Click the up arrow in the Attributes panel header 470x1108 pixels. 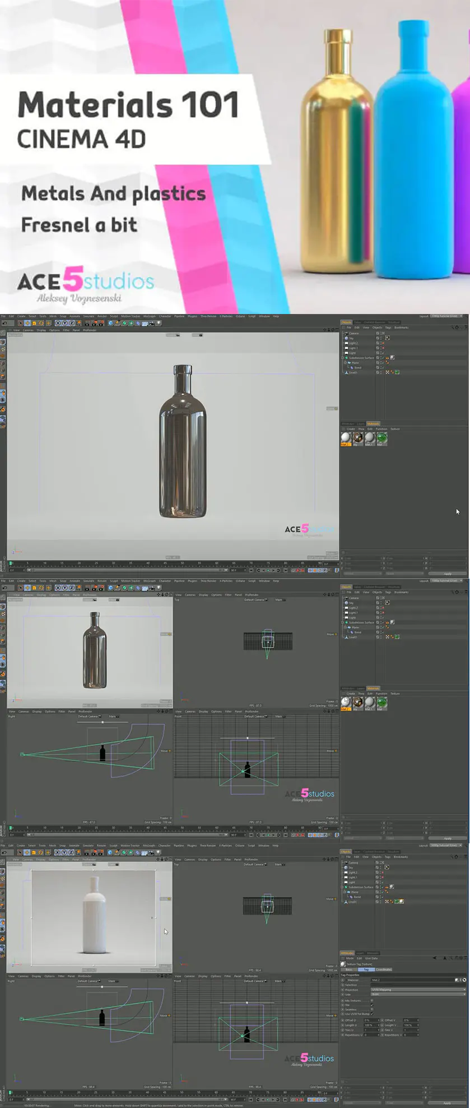pyautogui.click(x=445, y=958)
